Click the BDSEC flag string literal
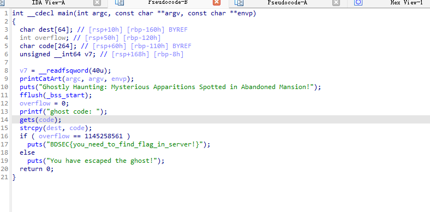Screen dimensions: 430x212 (124, 144)
